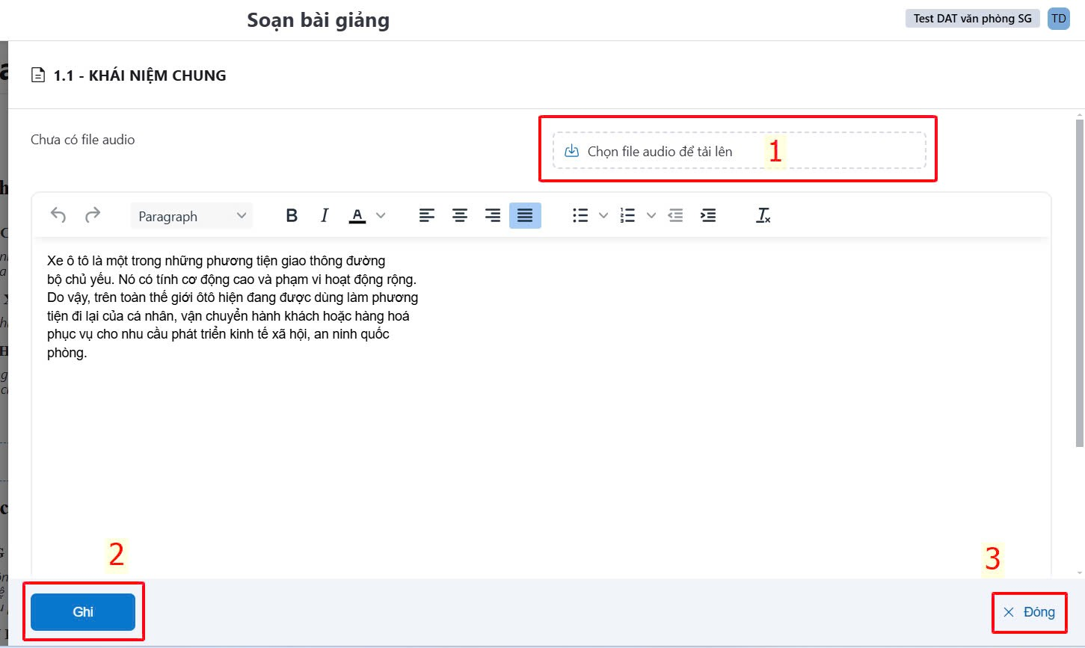Insert a bulleted list
This screenshot has width=1085, height=648.
(x=580, y=216)
